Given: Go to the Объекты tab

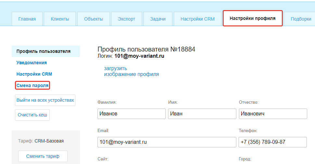Looking at the screenshot, I should (x=93, y=19).
